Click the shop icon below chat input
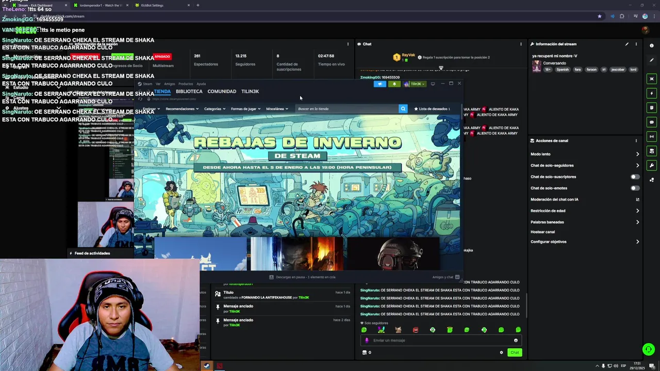Image resolution: width=660 pixels, height=371 pixels. (x=365, y=352)
